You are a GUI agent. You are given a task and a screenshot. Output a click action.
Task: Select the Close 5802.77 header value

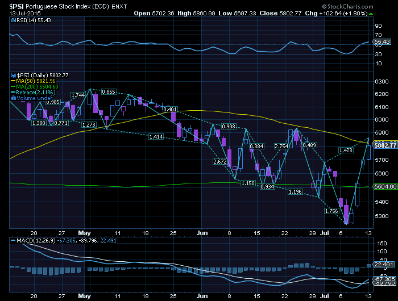coord(280,13)
